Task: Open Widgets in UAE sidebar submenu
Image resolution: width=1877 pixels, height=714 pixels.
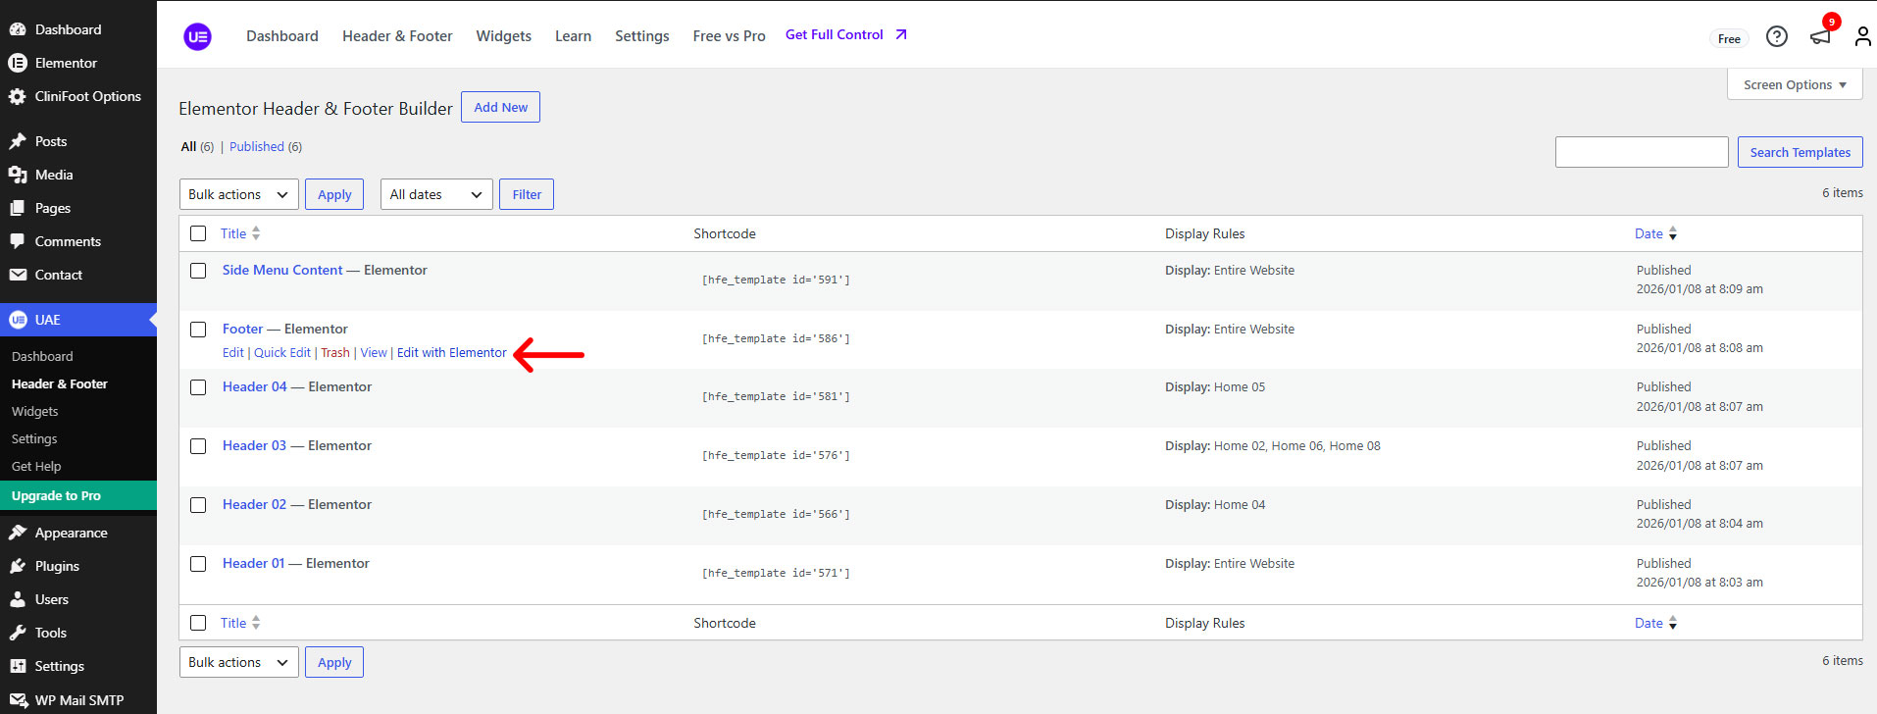Action: click(x=35, y=412)
